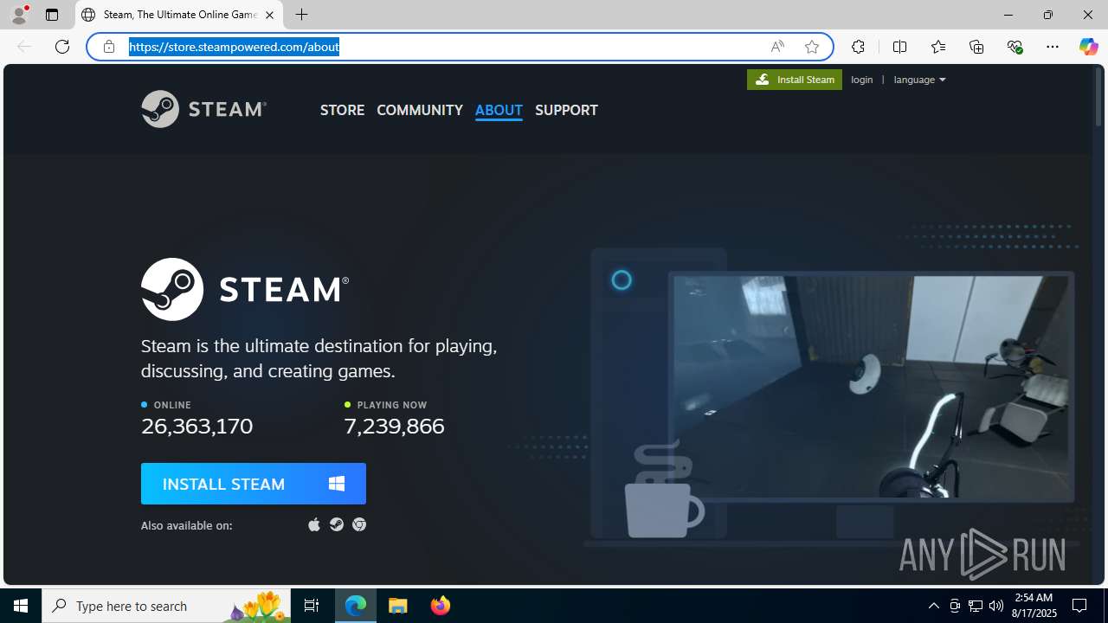Click the green Install Steam header button
The width and height of the screenshot is (1108, 623).
pyautogui.click(x=794, y=80)
